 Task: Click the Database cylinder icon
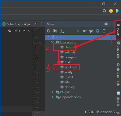pos(119,43)
